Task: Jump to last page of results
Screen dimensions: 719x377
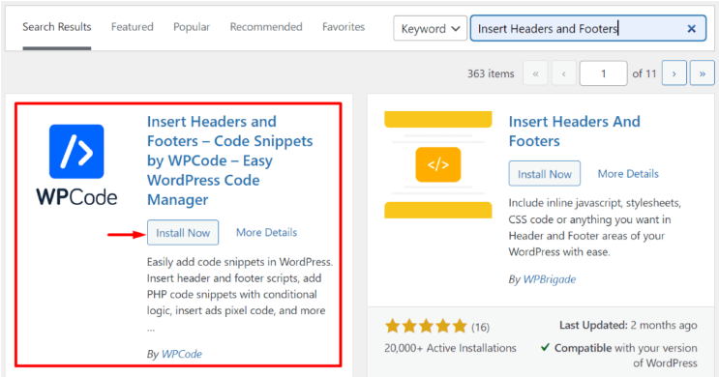Action: pyautogui.click(x=702, y=73)
